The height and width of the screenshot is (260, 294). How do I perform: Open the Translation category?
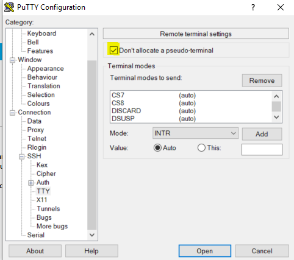[44, 86]
